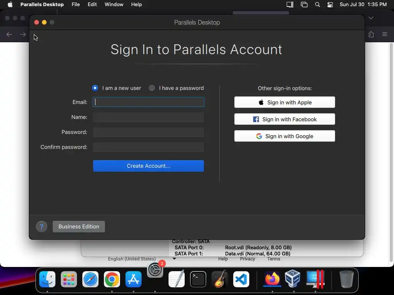Image resolution: width=394 pixels, height=295 pixels.
Task: Focus the Confirm password field
Action: pos(149,147)
